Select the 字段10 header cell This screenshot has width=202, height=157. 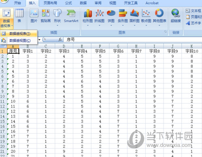click(191, 51)
